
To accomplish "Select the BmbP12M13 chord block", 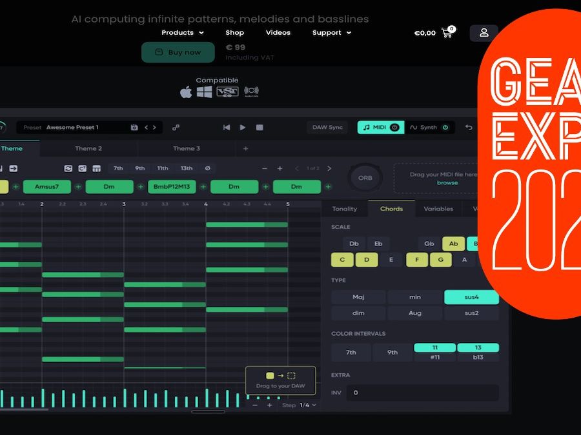I will click(172, 187).
